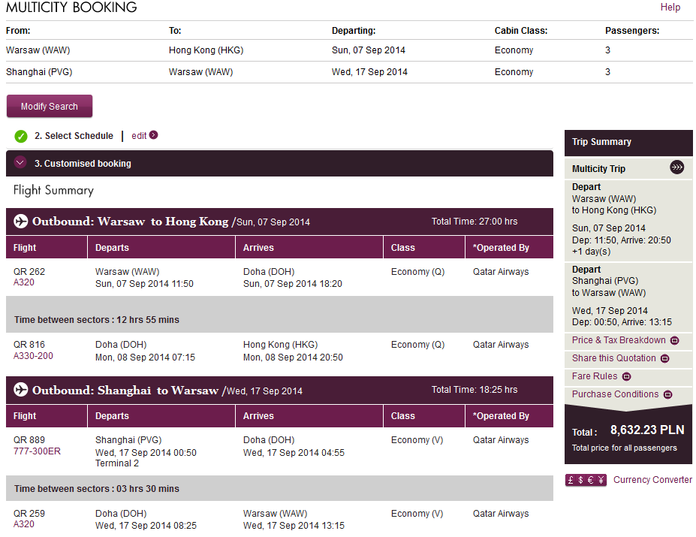
Task: Click Time between sectors 12 hrs 55 mins
Action: pos(97,320)
